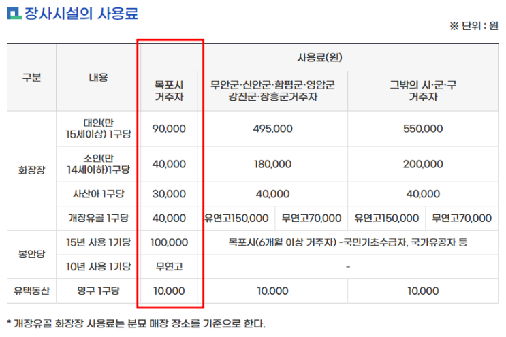Click the '대인(만 15세이상) 1구당' cell
506x337 pixels.
[x=98, y=129]
